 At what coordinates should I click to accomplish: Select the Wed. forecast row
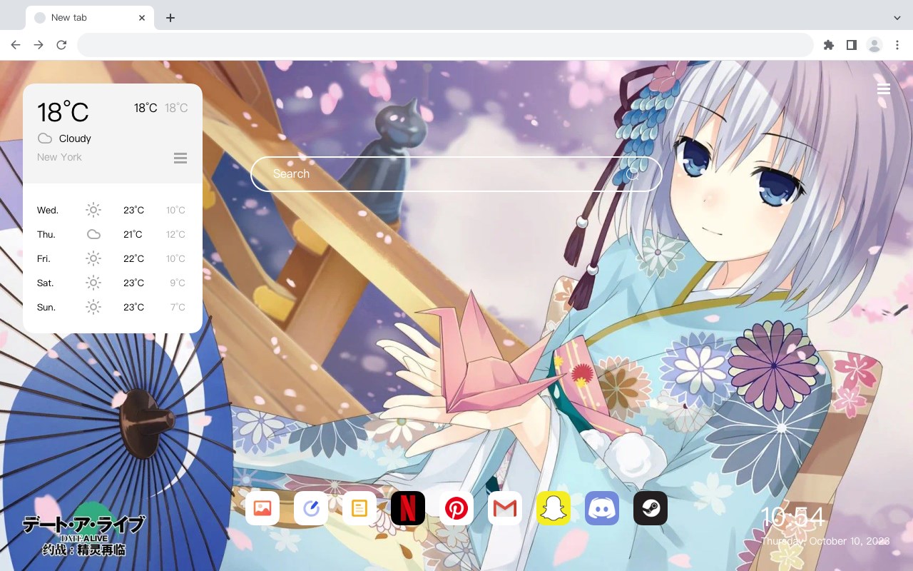tap(113, 210)
